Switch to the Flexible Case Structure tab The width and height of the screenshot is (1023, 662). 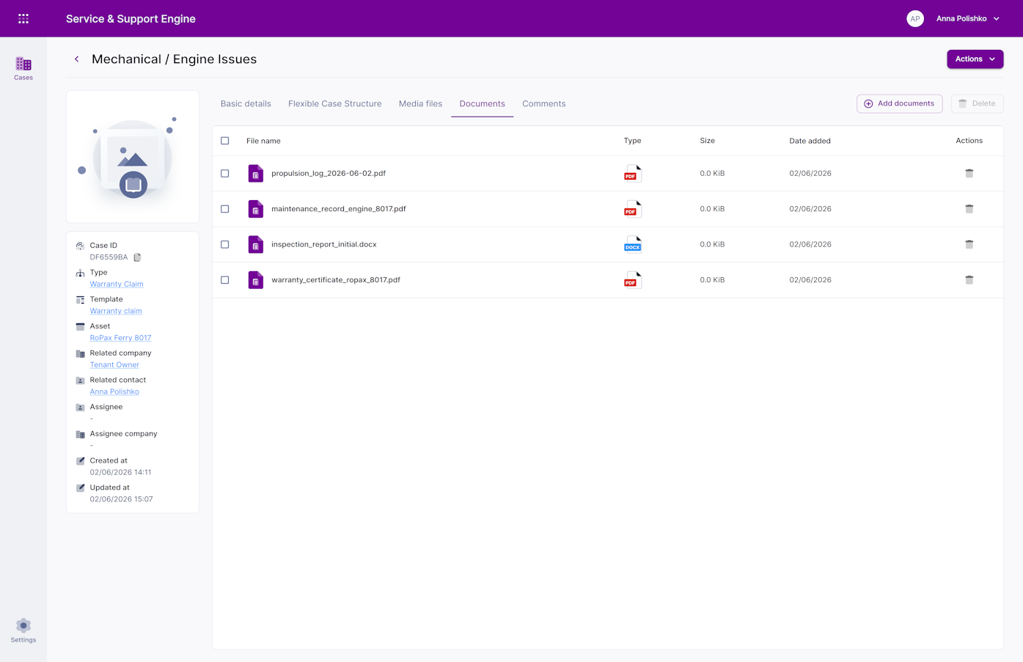[x=334, y=104]
